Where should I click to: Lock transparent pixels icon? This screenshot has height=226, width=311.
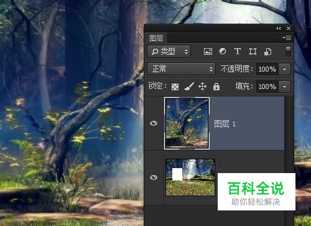coord(175,87)
